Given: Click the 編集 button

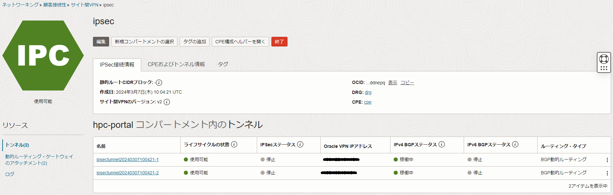Looking at the screenshot, I should (x=101, y=42).
